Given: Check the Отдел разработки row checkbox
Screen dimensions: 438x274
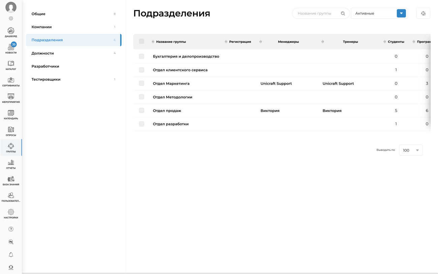Looking at the screenshot, I should pyautogui.click(x=142, y=124).
